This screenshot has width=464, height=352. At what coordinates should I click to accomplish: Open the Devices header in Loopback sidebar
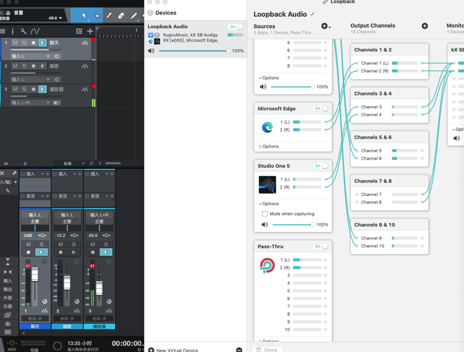(x=166, y=13)
